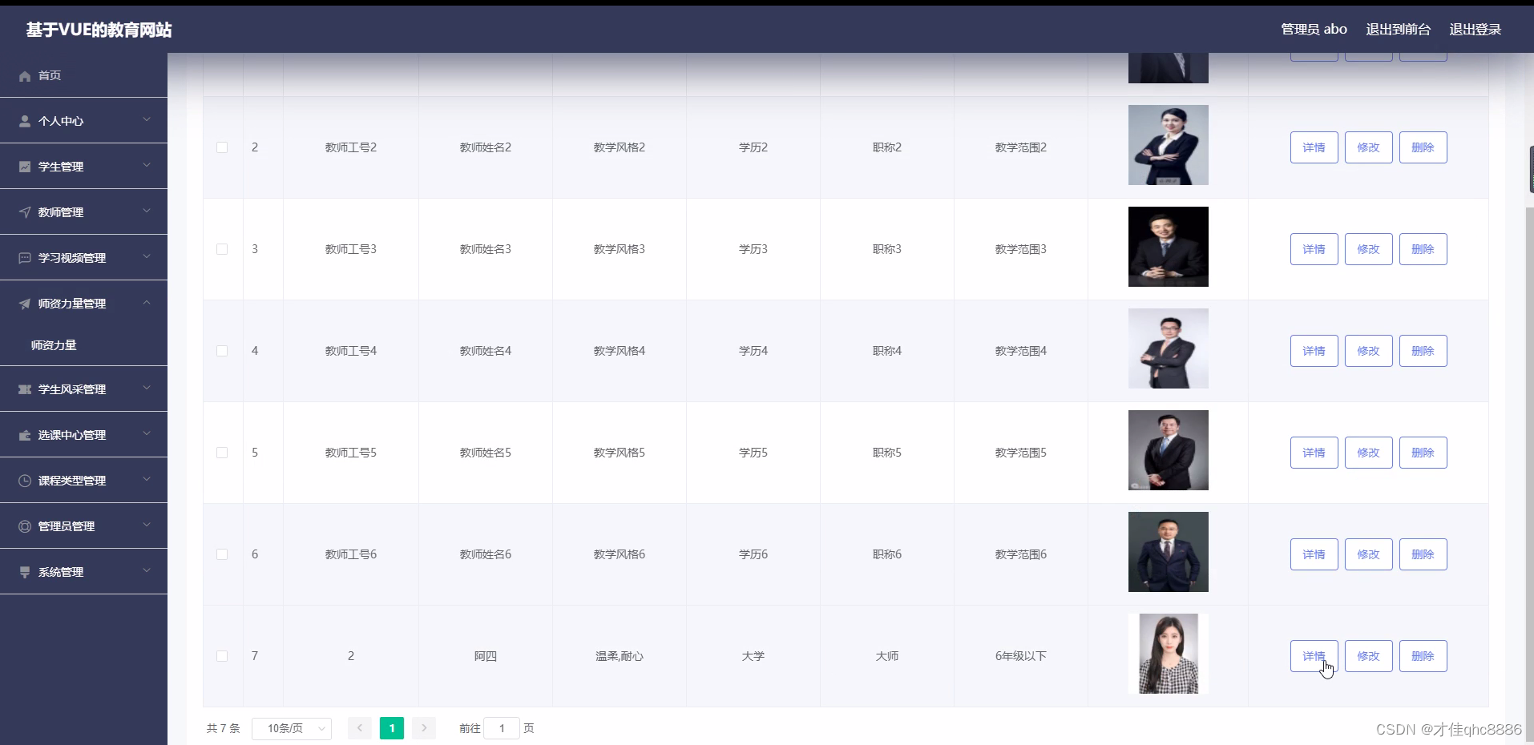This screenshot has height=745, width=1534.
Task: Tick the checkbox for row 4 教师姓名4
Action: pos(222,351)
